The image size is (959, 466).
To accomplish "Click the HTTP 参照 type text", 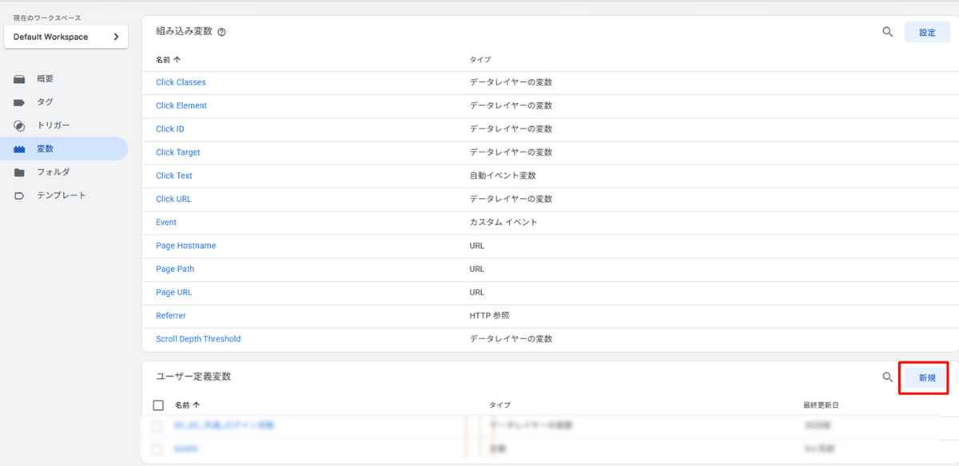I will (x=489, y=316).
